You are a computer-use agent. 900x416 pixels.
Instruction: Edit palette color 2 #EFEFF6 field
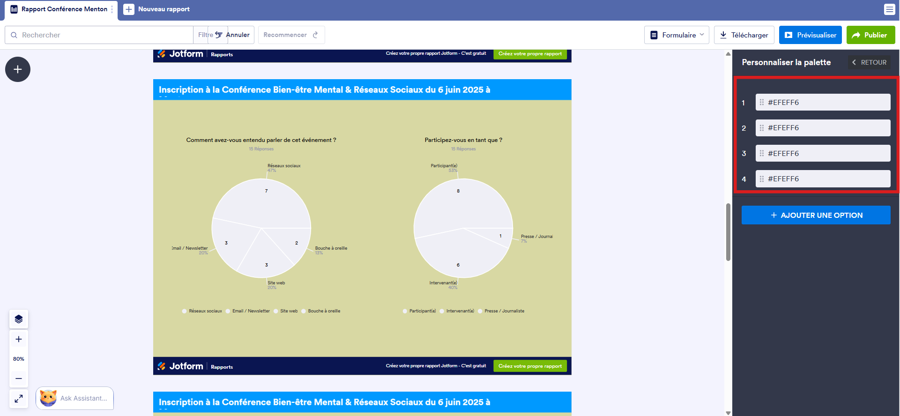[x=823, y=128]
